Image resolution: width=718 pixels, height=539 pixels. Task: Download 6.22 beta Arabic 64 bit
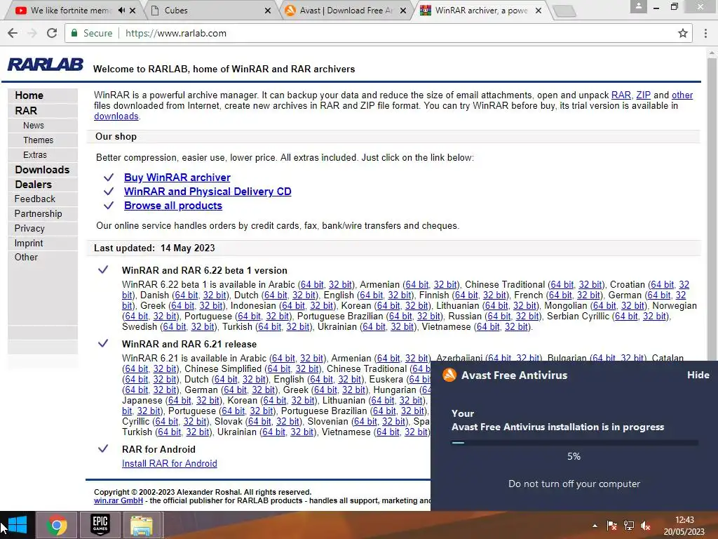312,285
